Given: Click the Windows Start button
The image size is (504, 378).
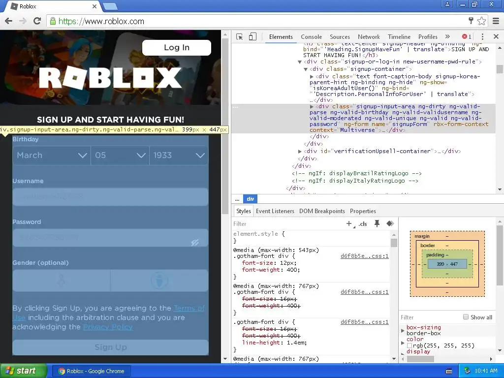Looking at the screenshot, I should tap(24, 371).
